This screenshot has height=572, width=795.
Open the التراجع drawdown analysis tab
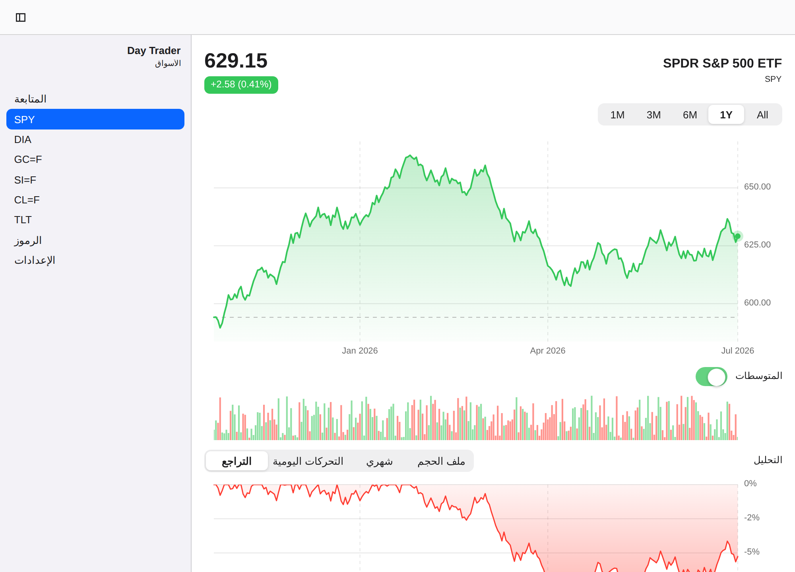(237, 461)
